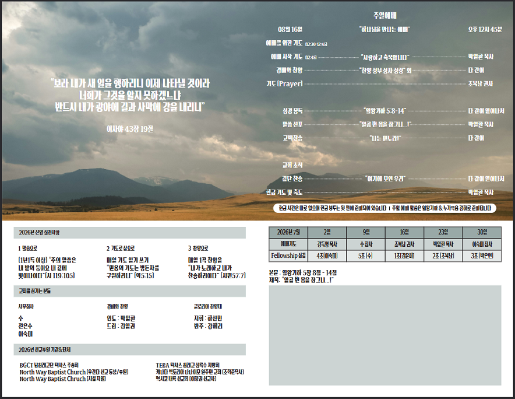Select the '사무집사' column label
Screen dimensions: 515x399
point(26,306)
